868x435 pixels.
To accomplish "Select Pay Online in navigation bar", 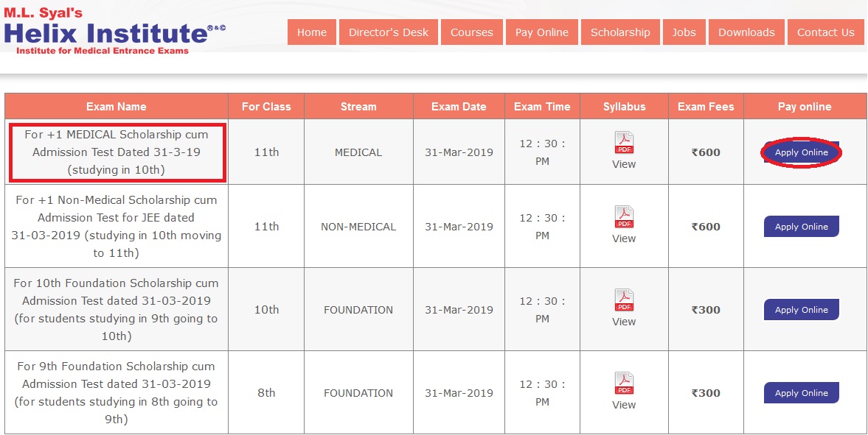I will point(542,32).
